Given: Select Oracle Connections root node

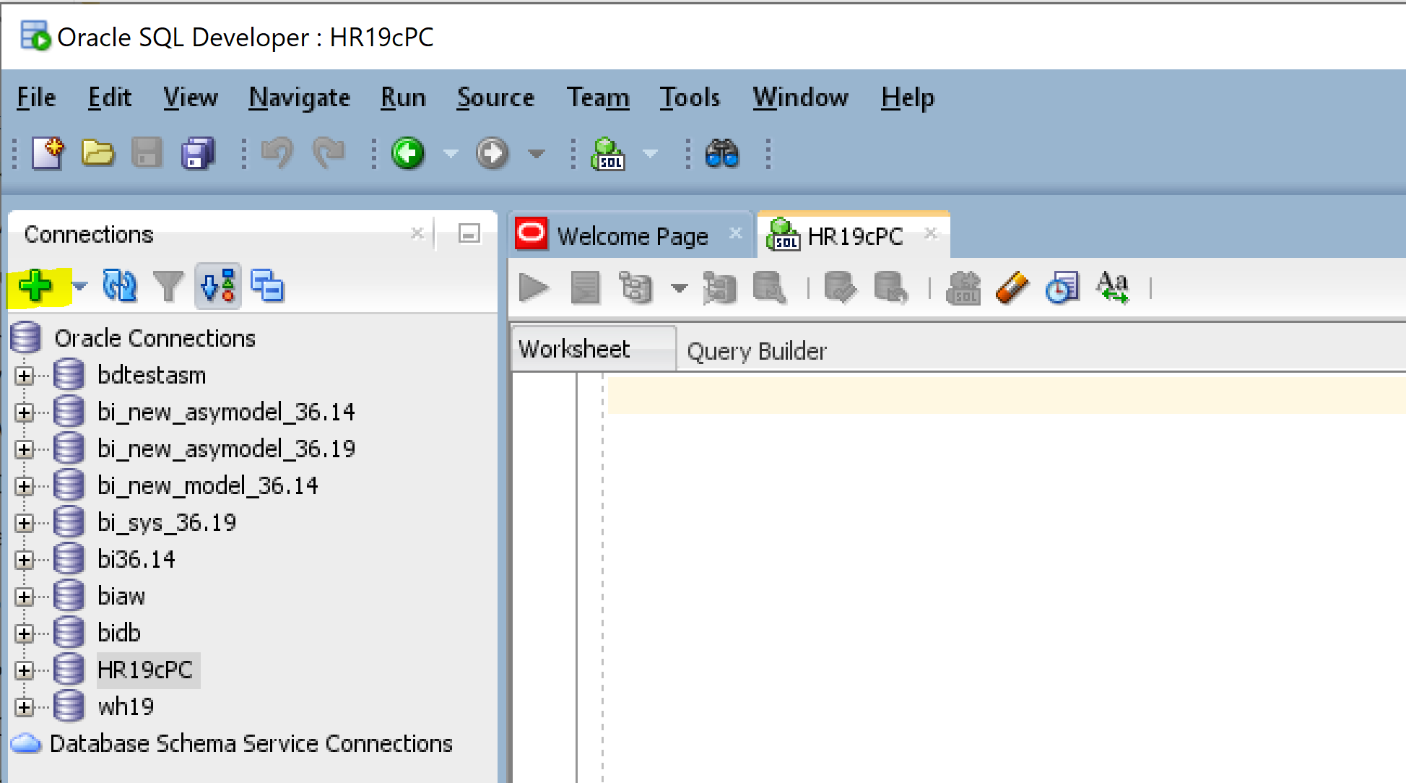Looking at the screenshot, I should coord(155,338).
